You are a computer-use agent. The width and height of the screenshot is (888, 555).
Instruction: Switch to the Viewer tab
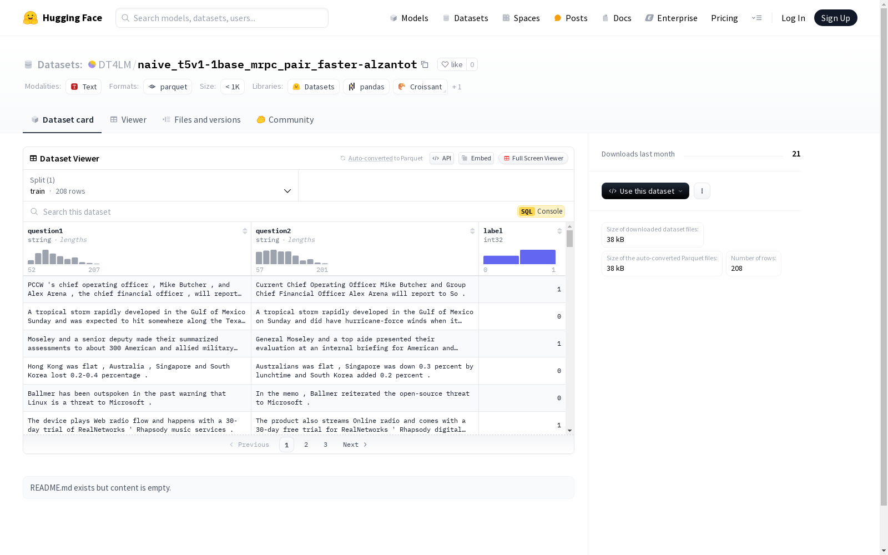[x=128, y=120]
